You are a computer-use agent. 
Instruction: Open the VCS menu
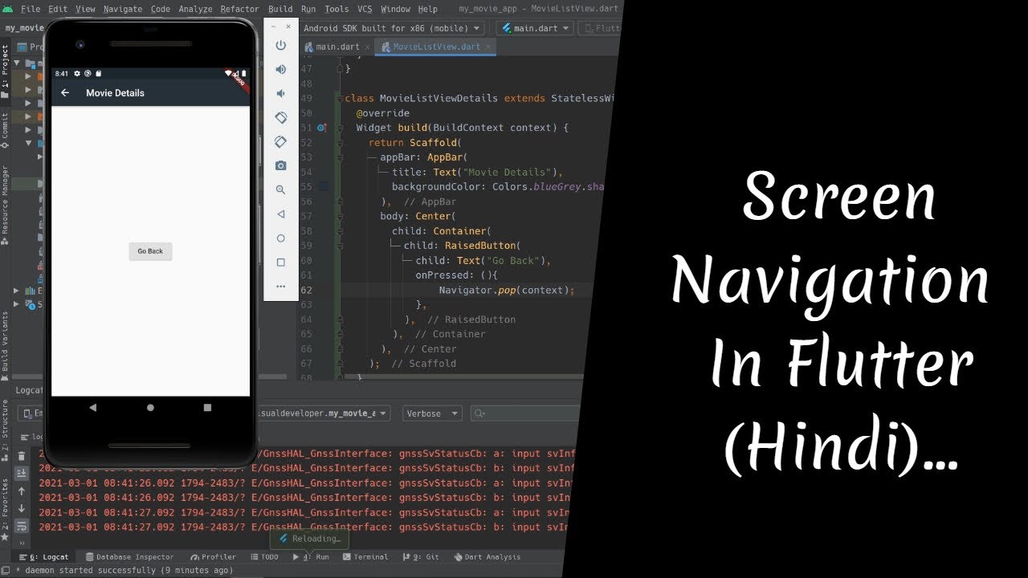(x=365, y=9)
